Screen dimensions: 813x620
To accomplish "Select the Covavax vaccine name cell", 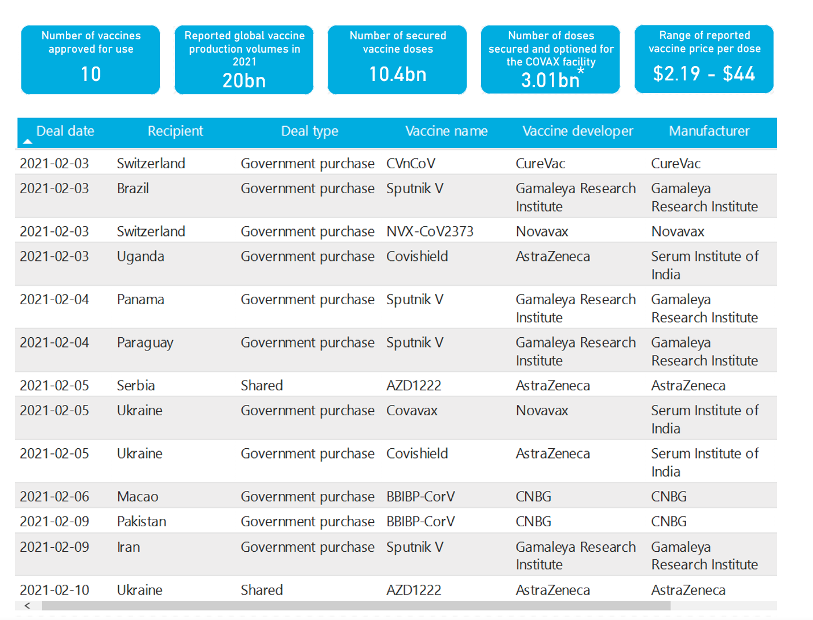I will (x=412, y=411).
